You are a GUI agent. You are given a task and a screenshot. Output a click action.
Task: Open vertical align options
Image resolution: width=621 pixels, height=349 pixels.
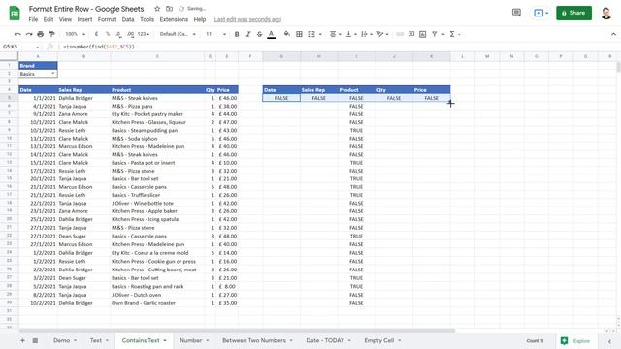point(351,35)
